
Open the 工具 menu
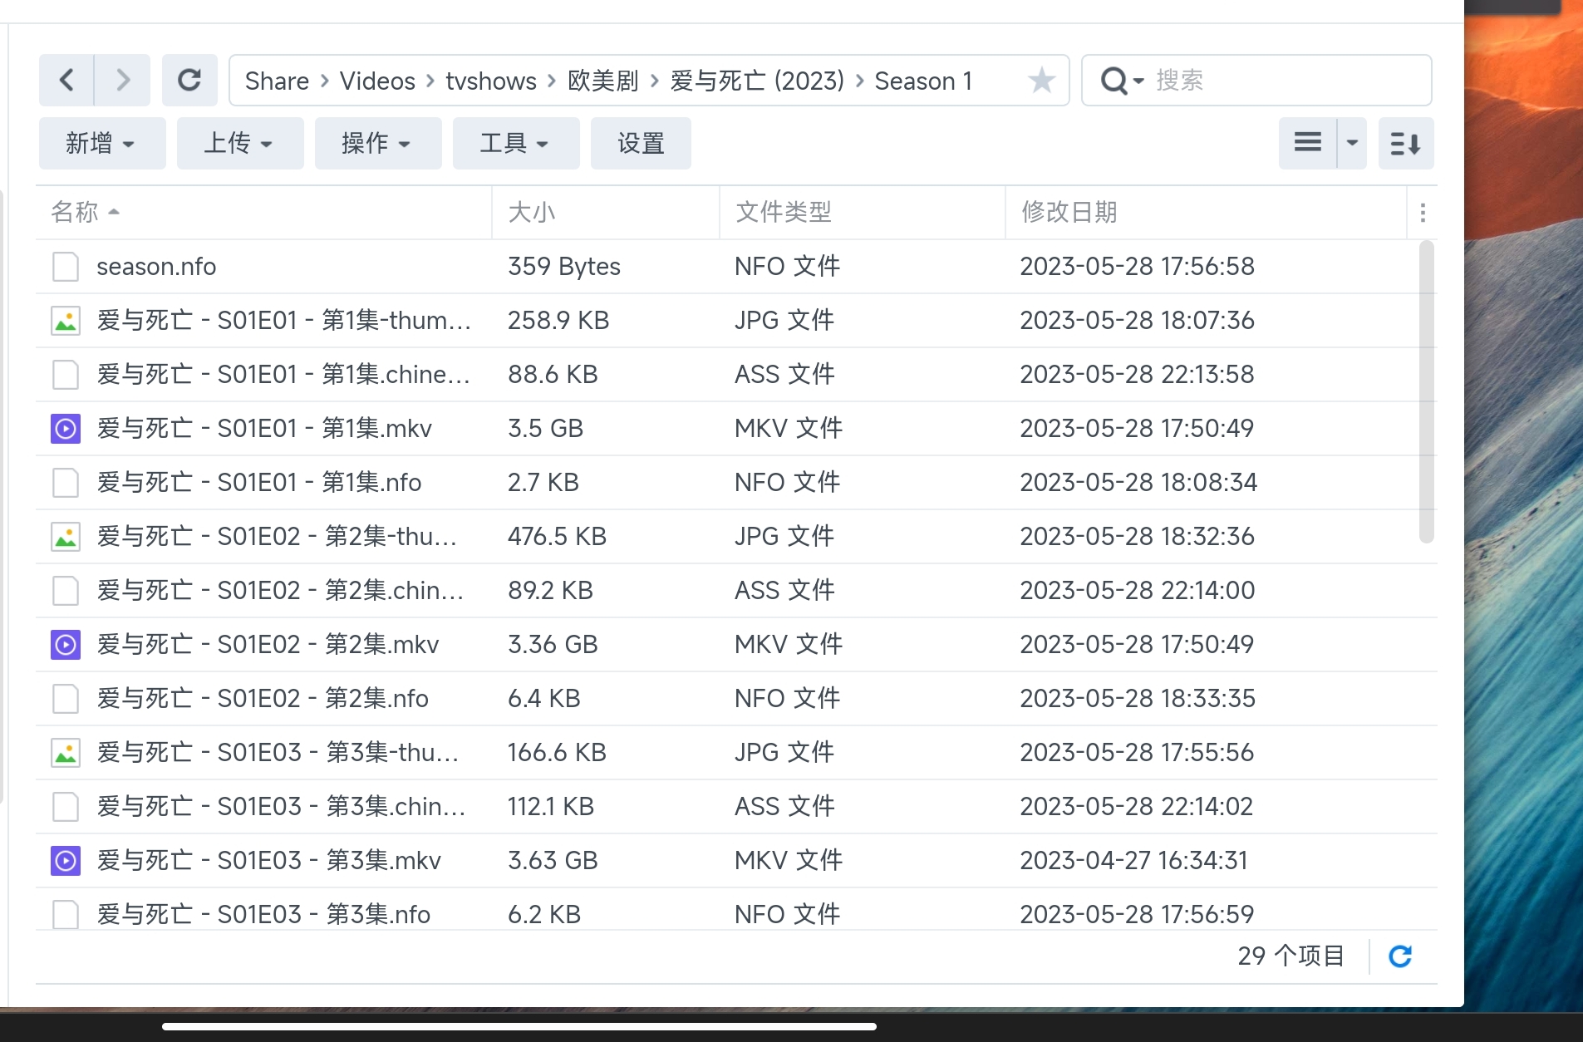[x=515, y=143]
